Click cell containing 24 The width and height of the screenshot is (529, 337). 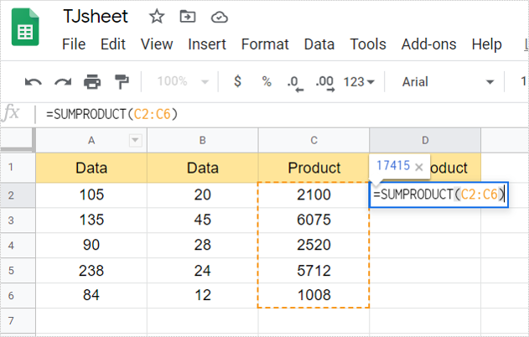pyautogui.click(x=202, y=271)
